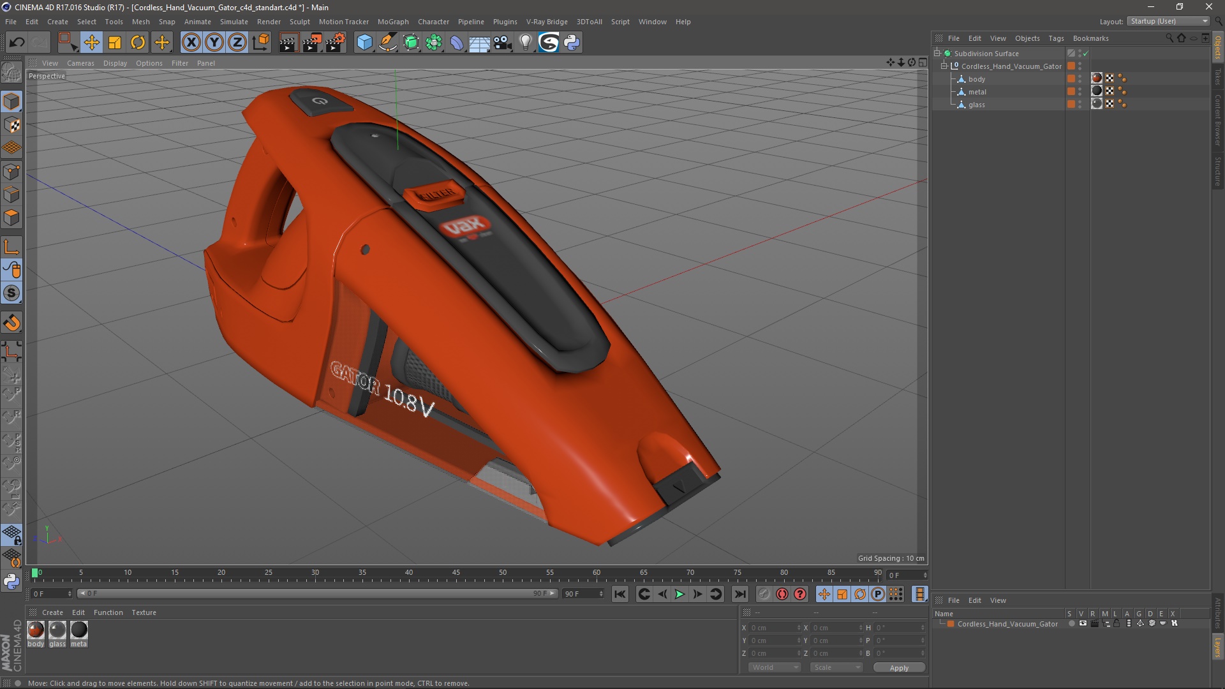Open the viewport Cameras menu
Viewport: 1225px width, 689px height.
click(80, 63)
